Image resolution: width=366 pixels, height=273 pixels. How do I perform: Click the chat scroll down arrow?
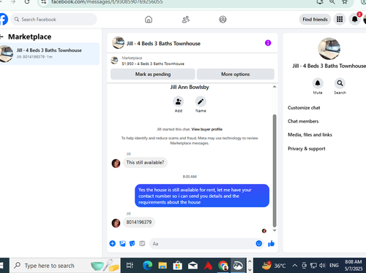pos(274,230)
